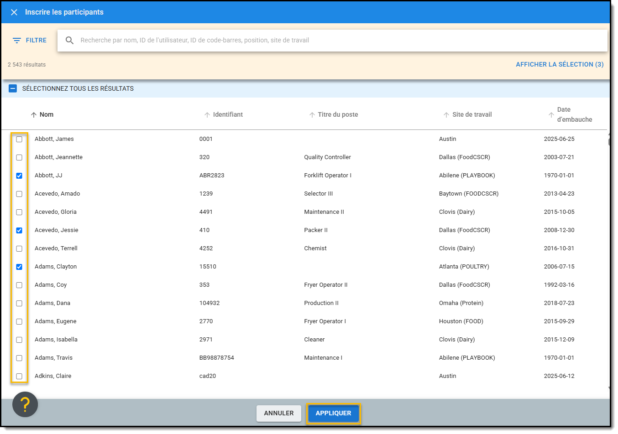Viewport: 618px width, 434px height.
Task: Sort by Identifiant column arrow
Action: point(207,115)
